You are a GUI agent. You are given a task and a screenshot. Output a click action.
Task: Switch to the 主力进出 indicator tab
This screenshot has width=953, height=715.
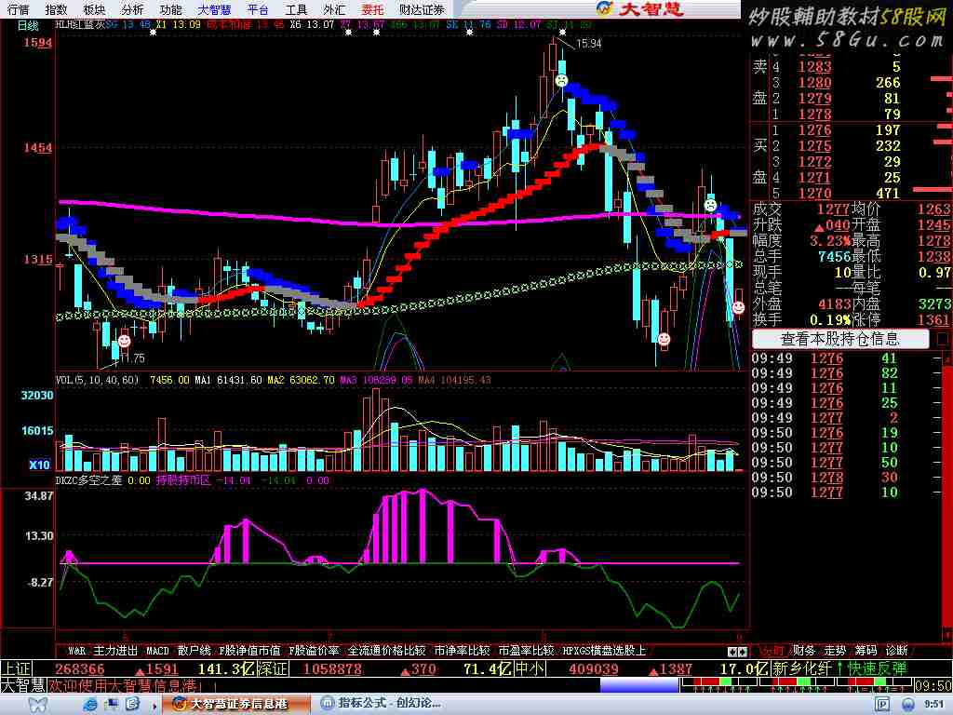pyautogui.click(x=115, y=651)
